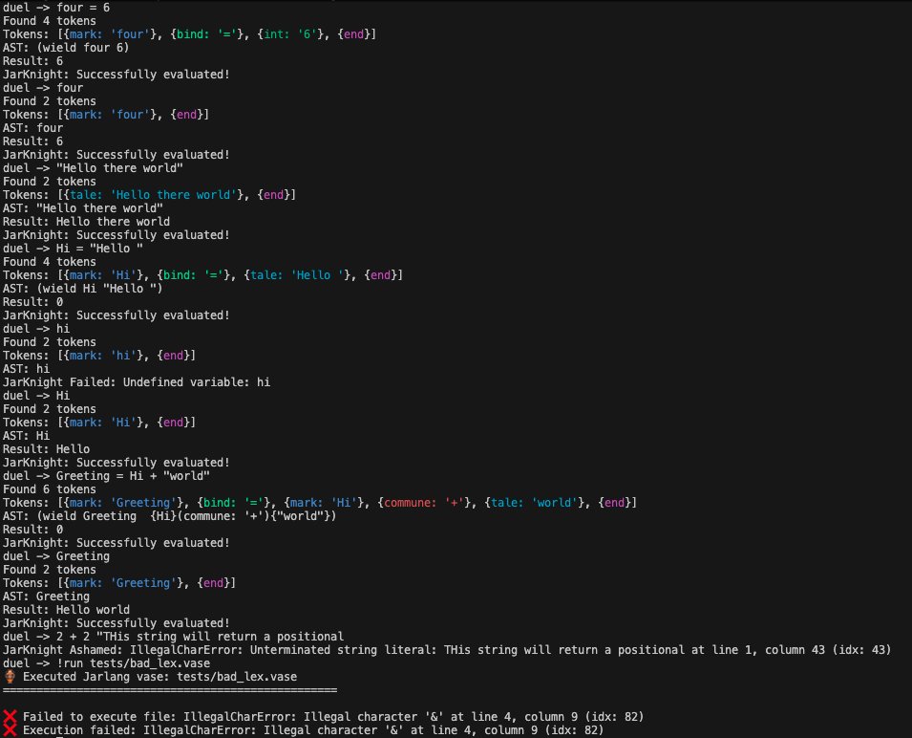The width and height of the screenshot is (912, 738).
Task: Select the line starting "AST: (wield Greeting"
Action: 170,516
